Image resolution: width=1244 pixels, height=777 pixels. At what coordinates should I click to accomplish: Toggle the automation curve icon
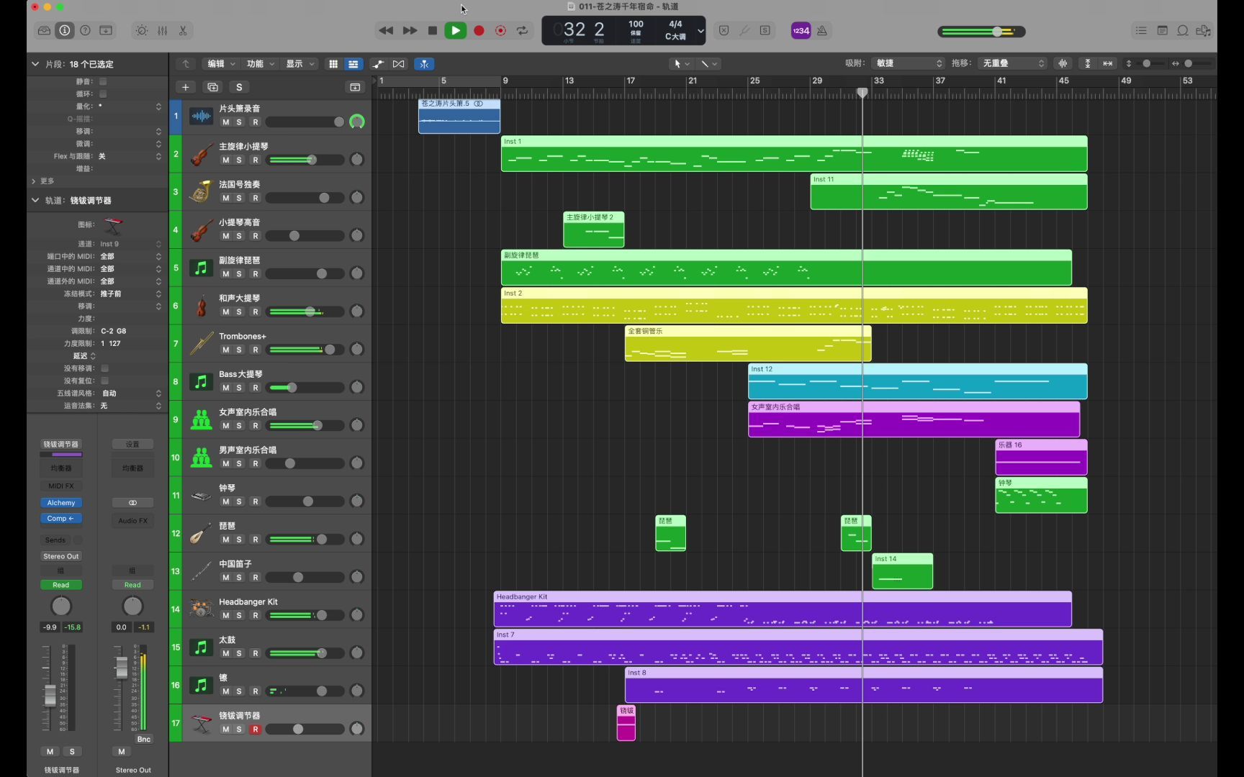pos(379,64)
